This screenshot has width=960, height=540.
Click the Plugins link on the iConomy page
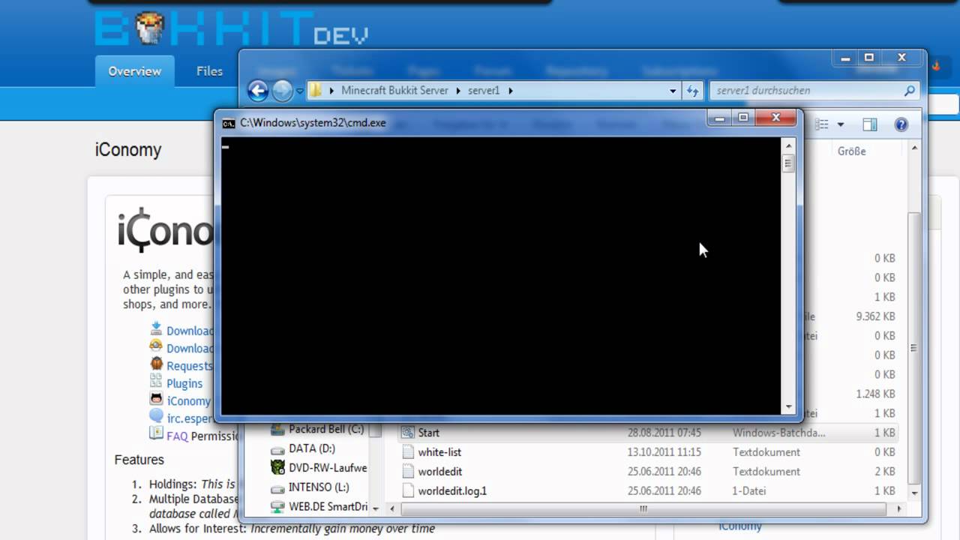tap(184, 383)
